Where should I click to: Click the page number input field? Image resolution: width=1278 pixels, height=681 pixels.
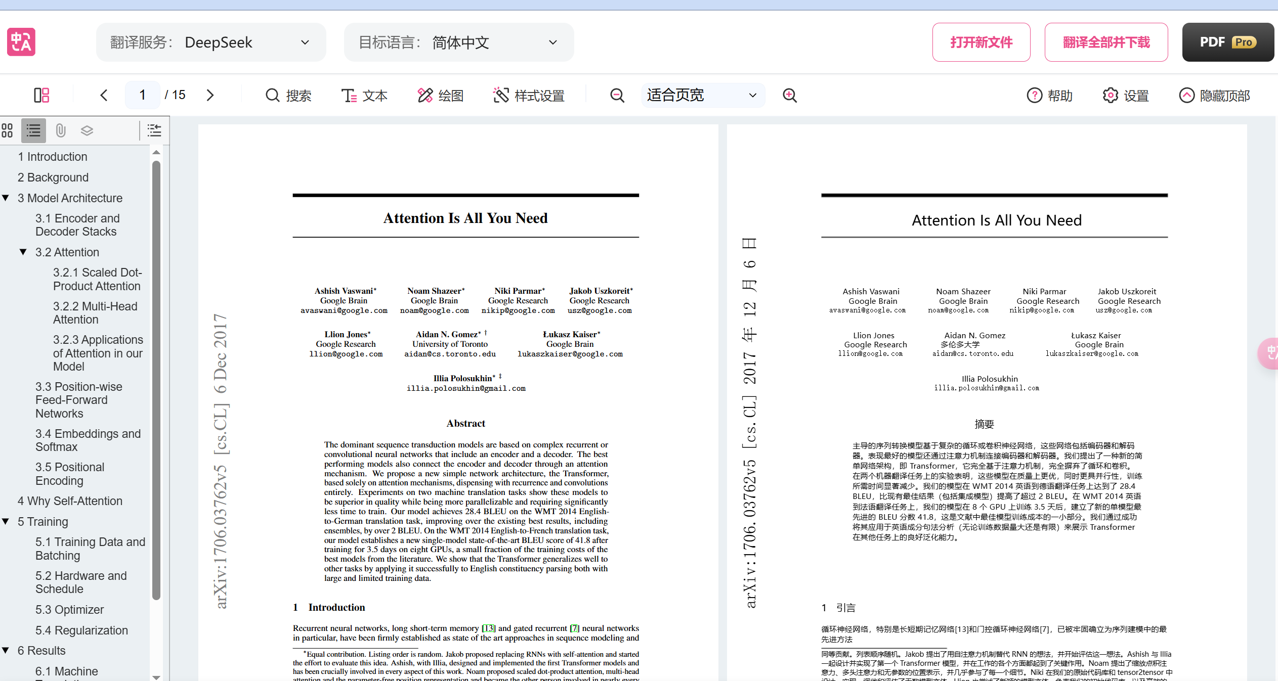point(143,95)
